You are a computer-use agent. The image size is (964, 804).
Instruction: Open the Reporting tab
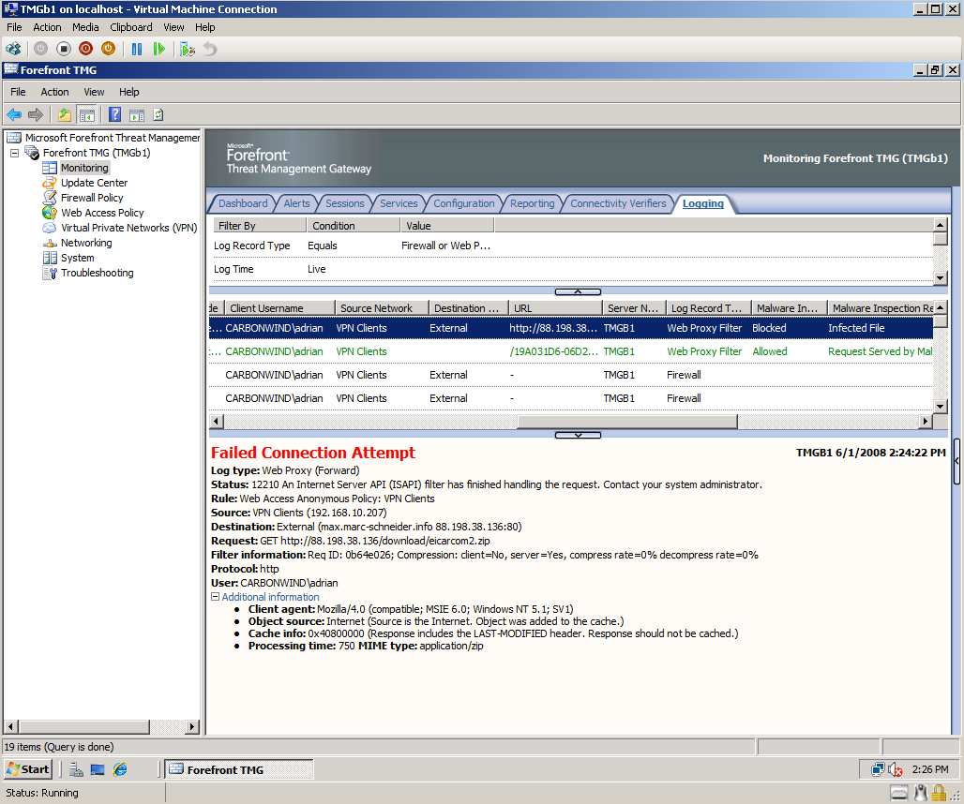point(533,203)
